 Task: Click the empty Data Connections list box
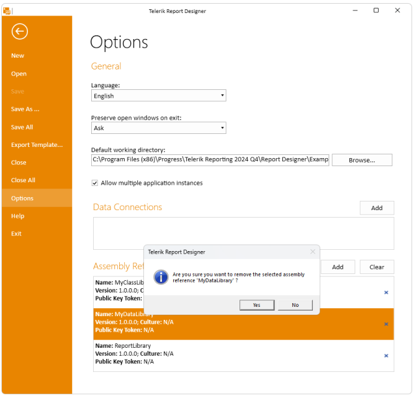click(243, 234)
